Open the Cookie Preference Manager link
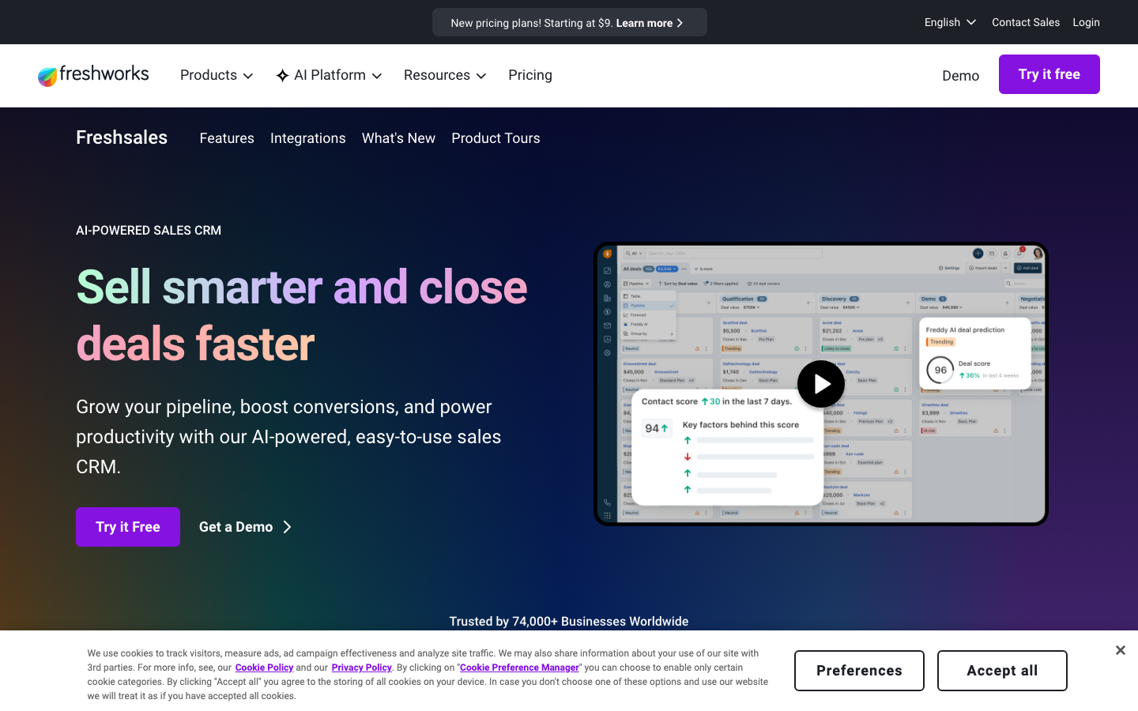 click(x=519, y=668)
